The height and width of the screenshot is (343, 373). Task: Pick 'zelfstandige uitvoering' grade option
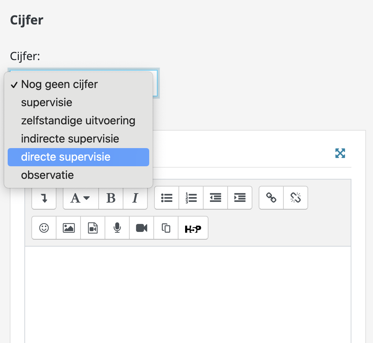(78, 121)
